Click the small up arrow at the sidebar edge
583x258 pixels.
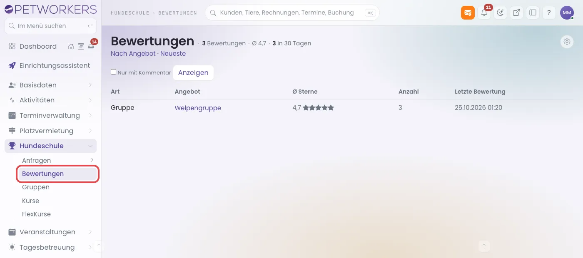99,246
